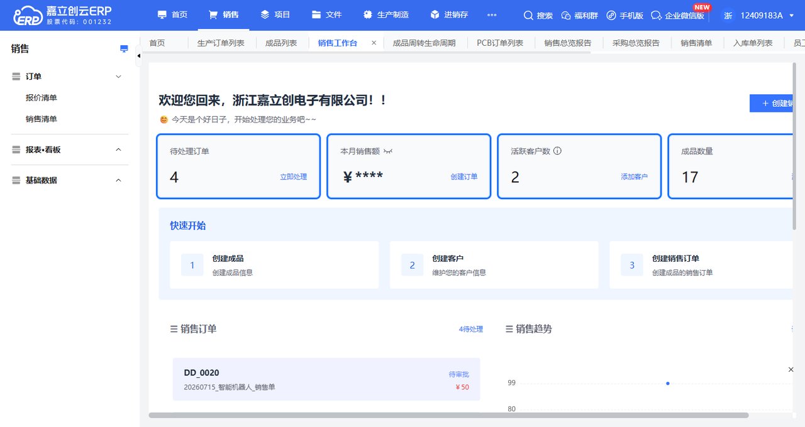Click the emoji icon before 今天是个好日子
Image resolution: width=805 pixels, height=427 pixels.
164,119
